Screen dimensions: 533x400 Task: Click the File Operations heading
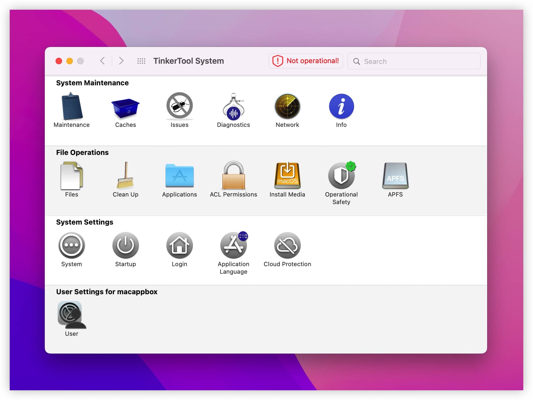click(x=82, y=152)
